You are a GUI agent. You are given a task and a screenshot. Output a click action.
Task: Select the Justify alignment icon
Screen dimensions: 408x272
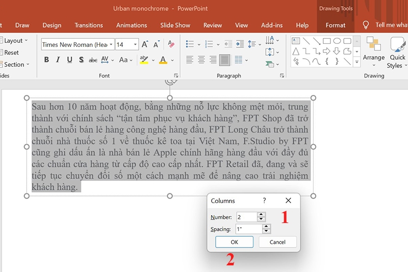224,60
